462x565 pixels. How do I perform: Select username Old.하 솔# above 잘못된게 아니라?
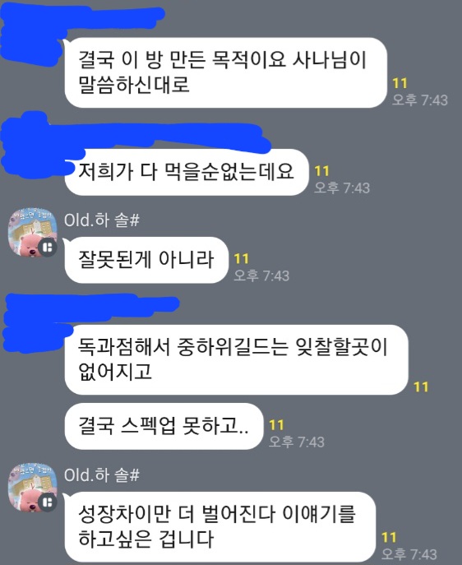[x=102, y=220]
